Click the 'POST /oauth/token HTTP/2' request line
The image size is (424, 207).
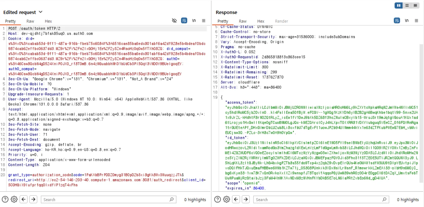tap(34, 29)
